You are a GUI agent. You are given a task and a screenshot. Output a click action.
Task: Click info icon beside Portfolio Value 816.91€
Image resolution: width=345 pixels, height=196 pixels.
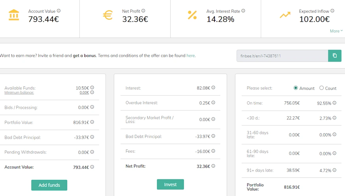coord(92,122)
